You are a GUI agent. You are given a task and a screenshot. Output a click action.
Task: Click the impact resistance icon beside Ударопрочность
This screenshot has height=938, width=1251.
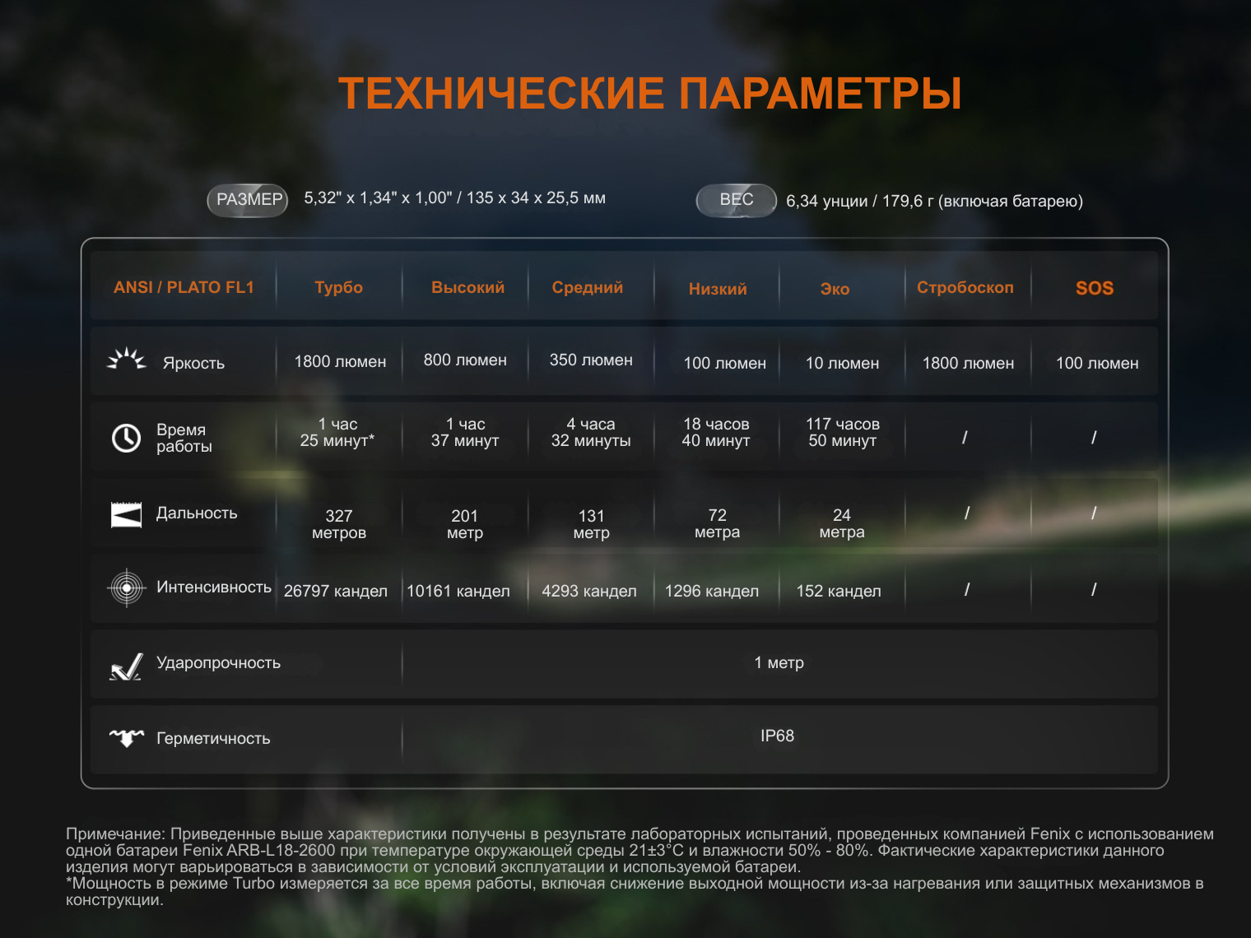pyautogui.click(x=126, y=666)
